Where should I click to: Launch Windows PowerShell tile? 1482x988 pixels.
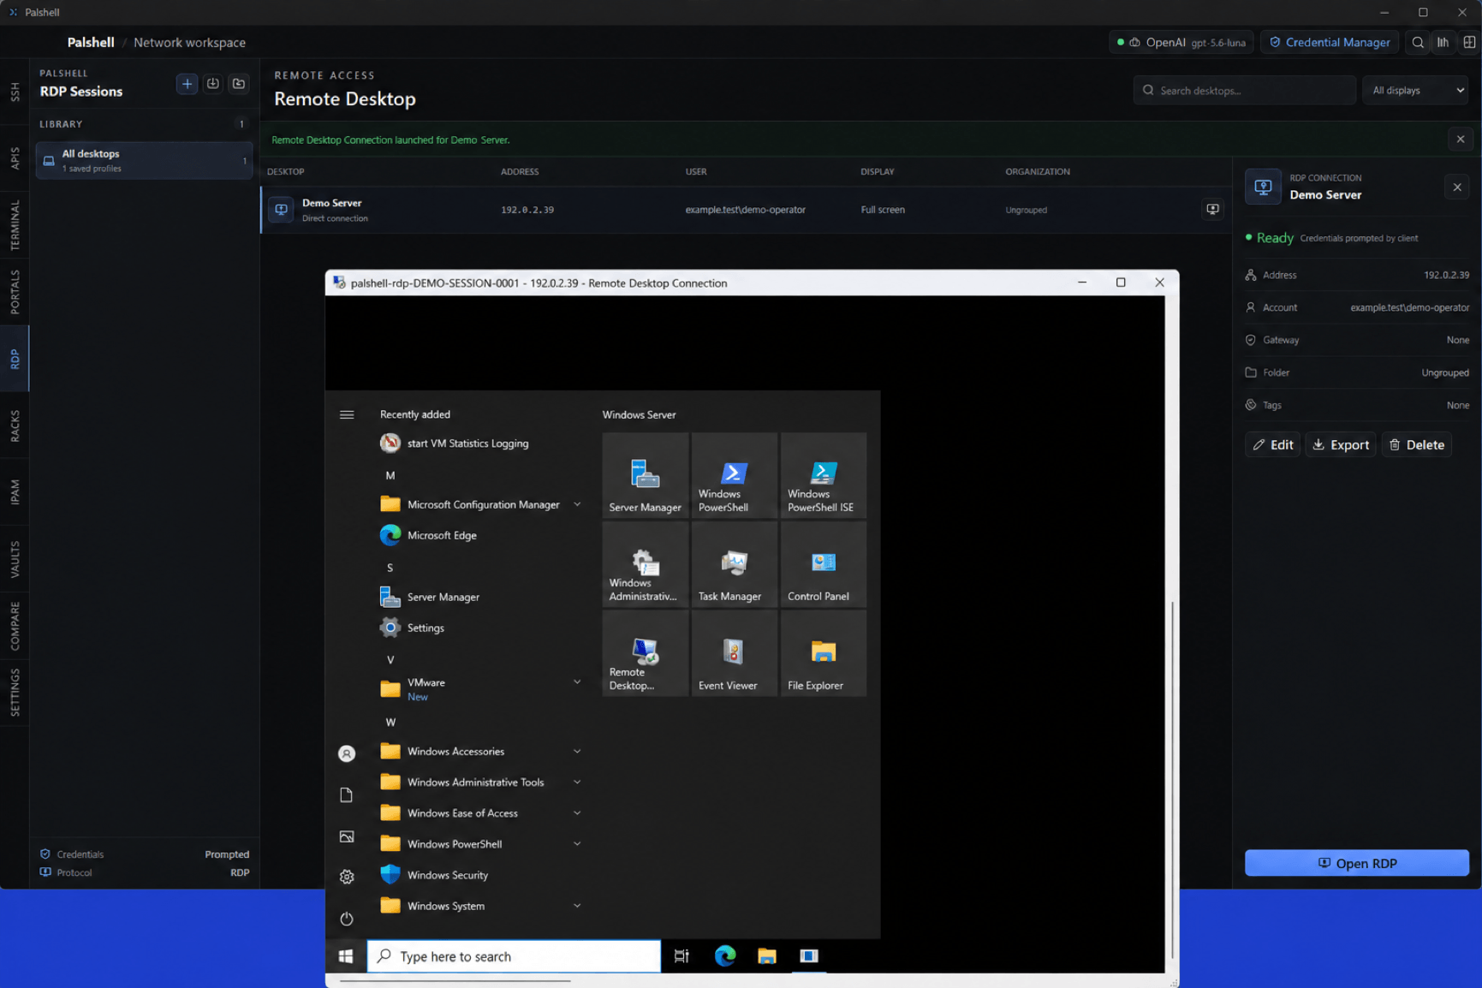734,474
